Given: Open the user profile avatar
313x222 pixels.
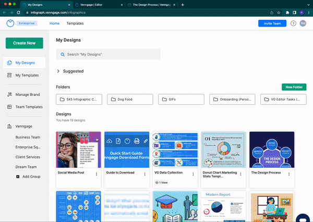Looking at the screenshot, I should click(303, 23).
